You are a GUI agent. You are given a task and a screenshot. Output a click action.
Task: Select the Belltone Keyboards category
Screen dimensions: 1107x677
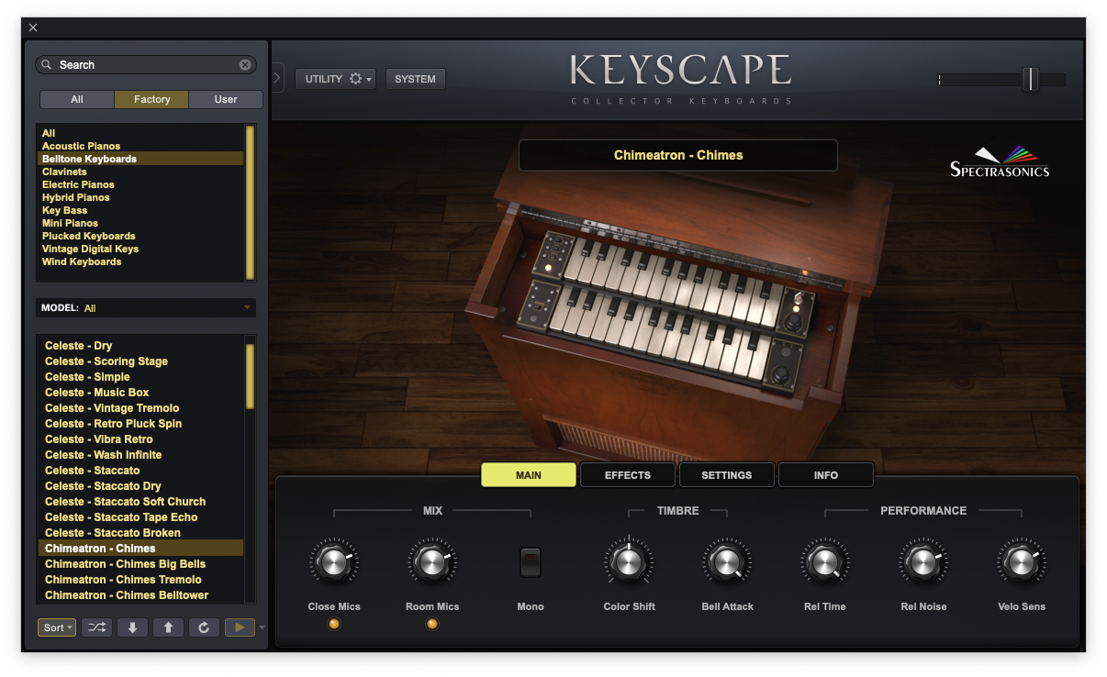140,159
